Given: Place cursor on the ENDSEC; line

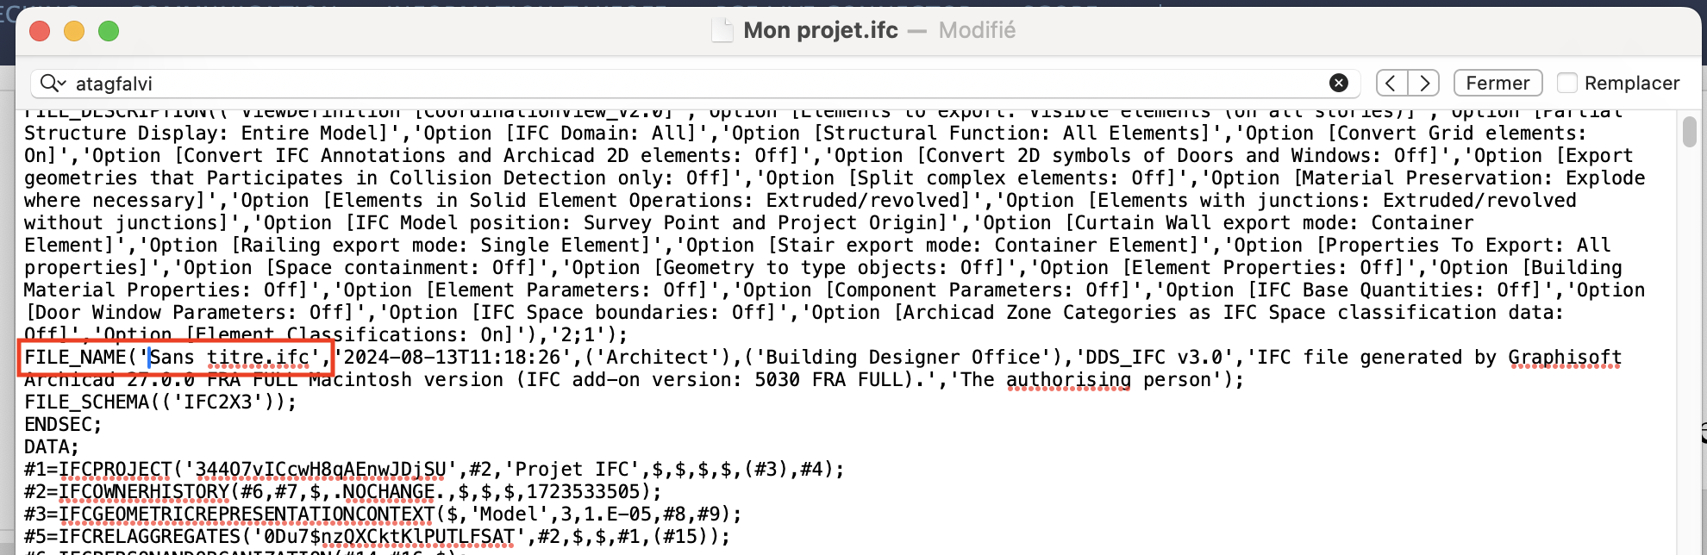Looking at the screenshot, I should [x=63, y=425].
